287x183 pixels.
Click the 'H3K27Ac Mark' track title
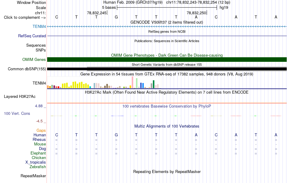pos(167,92)
